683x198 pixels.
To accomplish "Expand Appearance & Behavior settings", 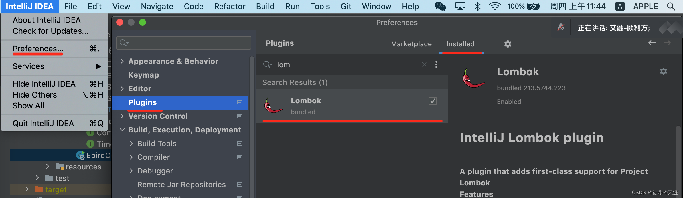I will coord(122,61).
